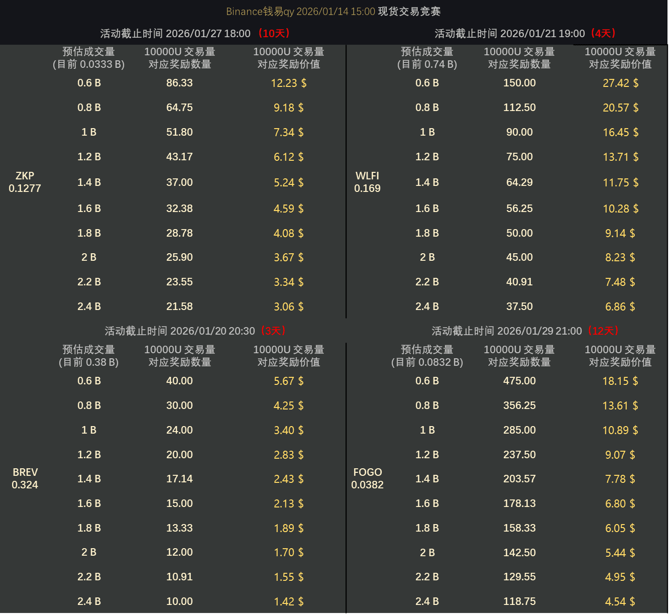
Task: Select the value '1.70 $'
Action: pos(288,553)
